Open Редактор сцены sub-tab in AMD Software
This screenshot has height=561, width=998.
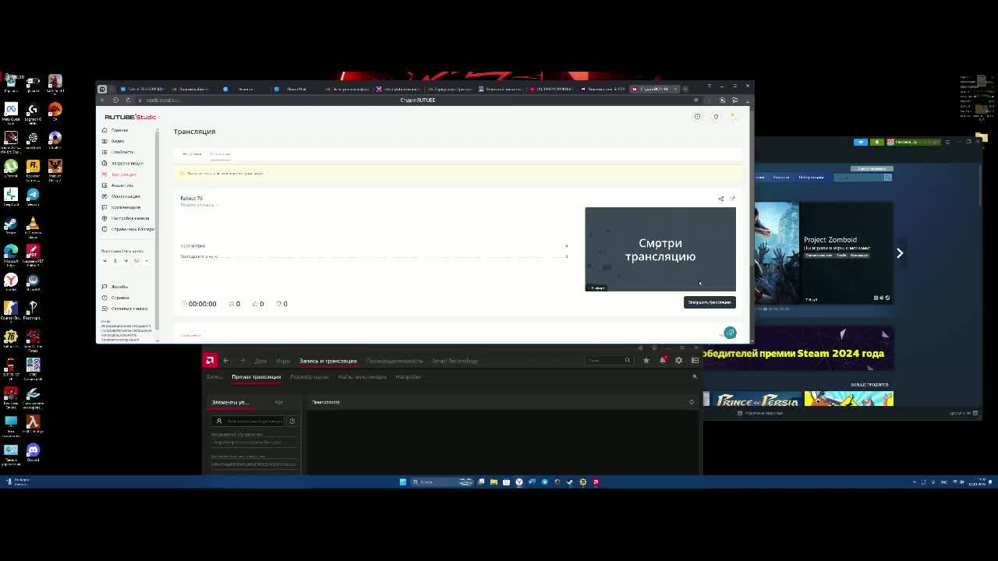coord(310,377)
